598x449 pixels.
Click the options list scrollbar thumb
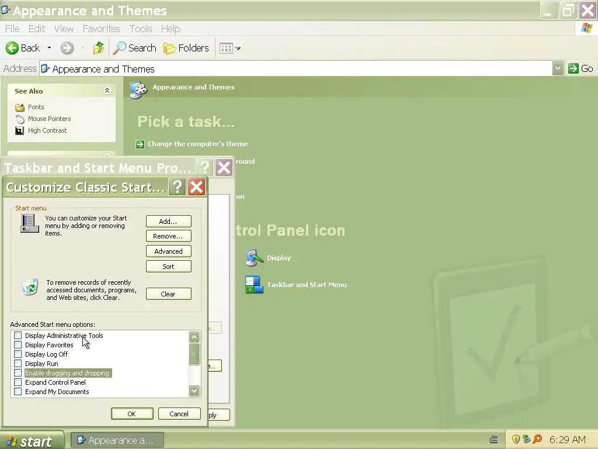(x=194, y=354)
